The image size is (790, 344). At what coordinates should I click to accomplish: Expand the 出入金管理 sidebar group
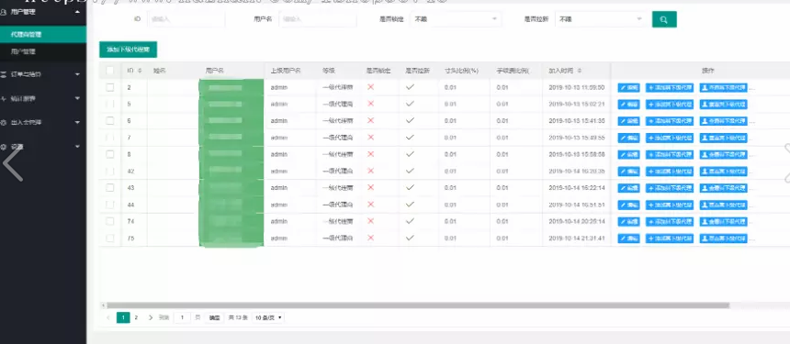click(43, 122)
